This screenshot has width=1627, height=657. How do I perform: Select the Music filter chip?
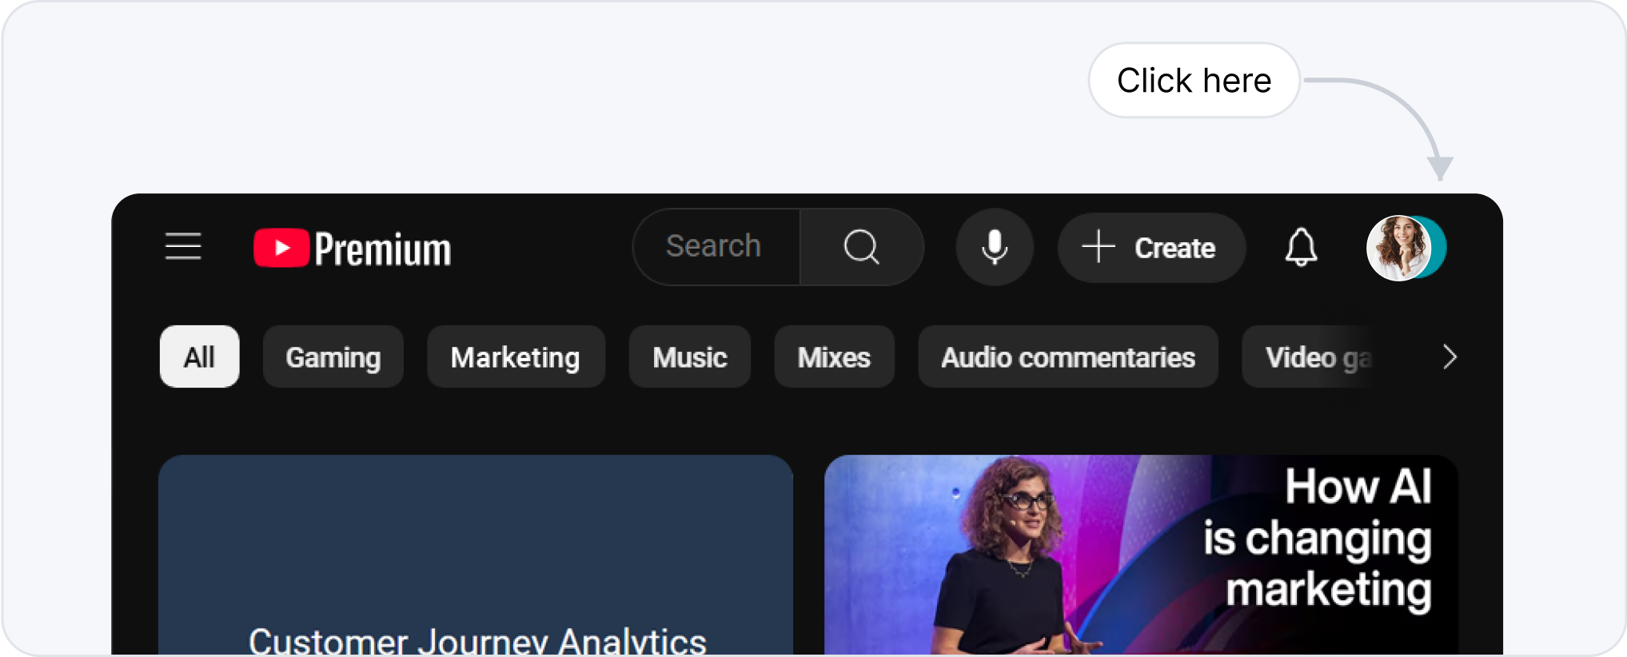pyautogui.click(x=690, y=356)
